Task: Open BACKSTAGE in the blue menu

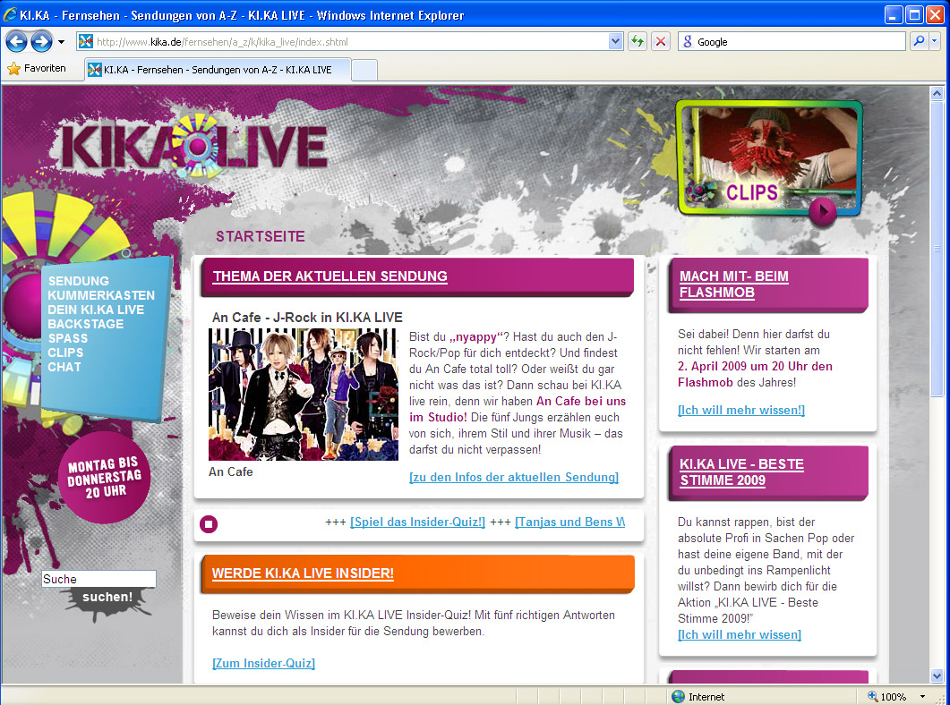Action: [x=85, y=324]
